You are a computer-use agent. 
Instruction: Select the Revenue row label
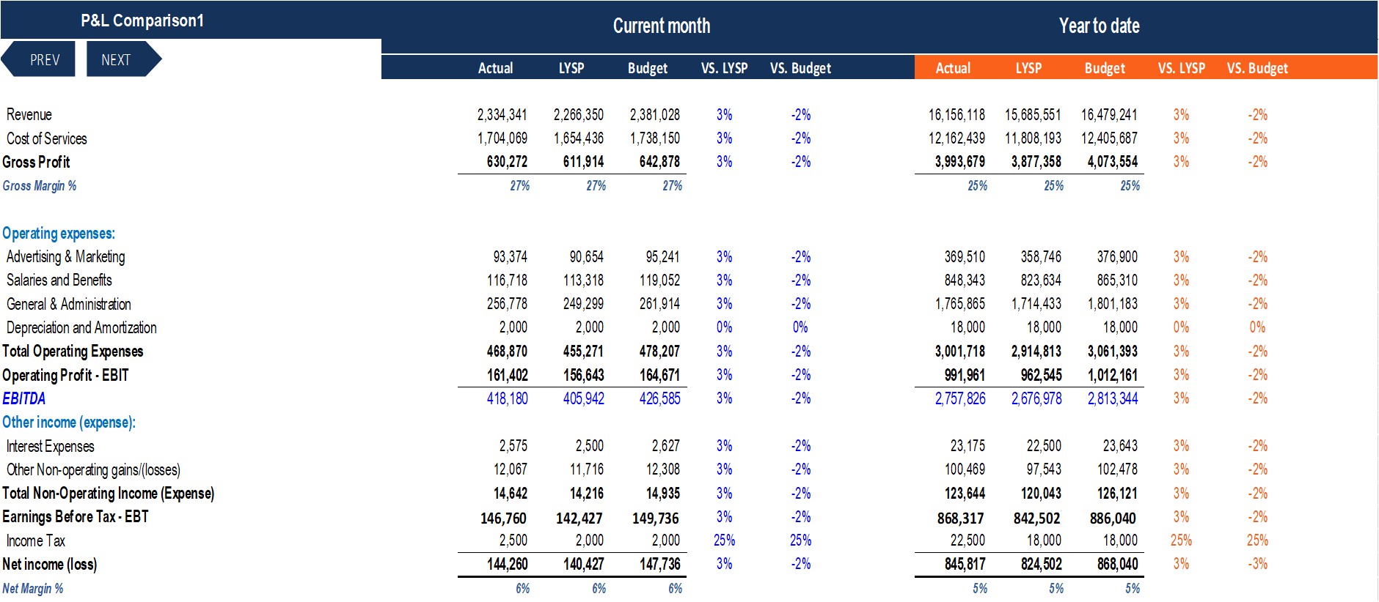[29, 115]
